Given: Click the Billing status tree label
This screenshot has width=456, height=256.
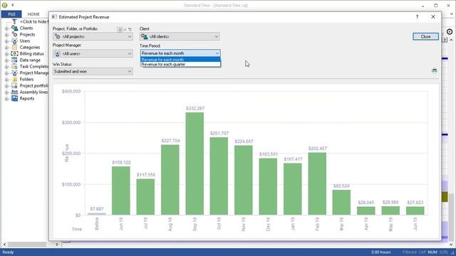Looking at the screenshot, I should [x=31, y=54].
